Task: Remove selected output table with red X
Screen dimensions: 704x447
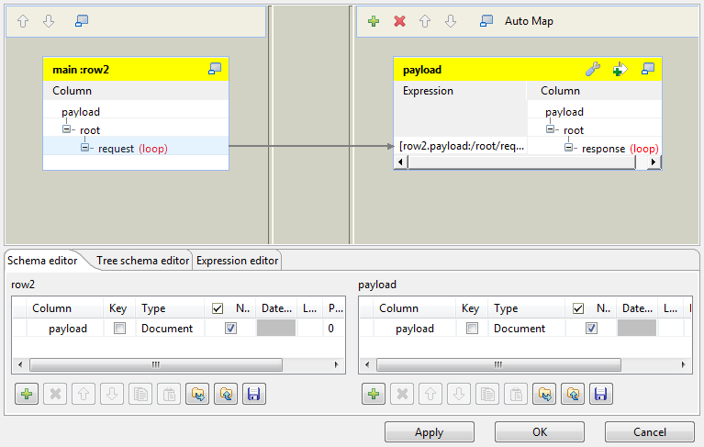Action: 399,21
